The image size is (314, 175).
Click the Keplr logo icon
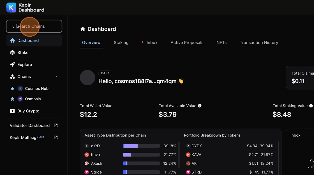point(11,8)
